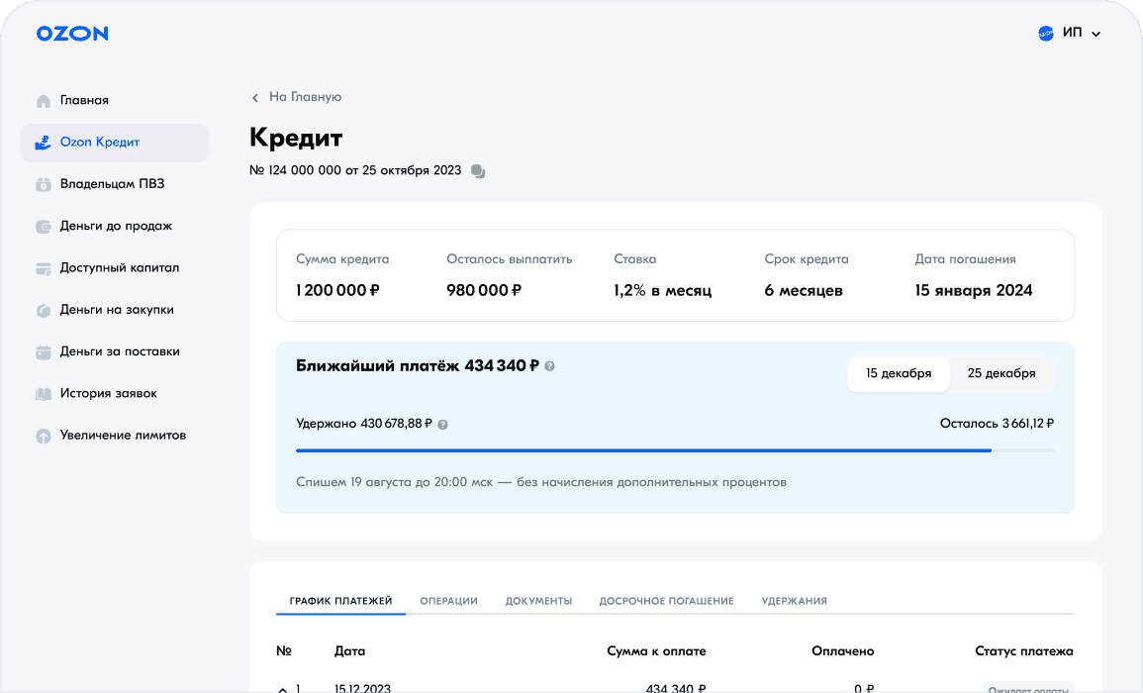Click the 15 января 2024 repayment date
The height and width of the screenshot is (693, 1143).
(x=974, y=290)
